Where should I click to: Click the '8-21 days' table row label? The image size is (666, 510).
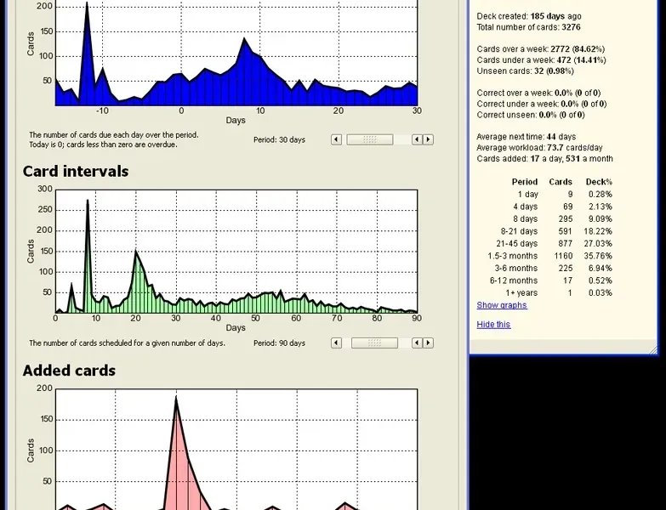click(x=519, y=231)
